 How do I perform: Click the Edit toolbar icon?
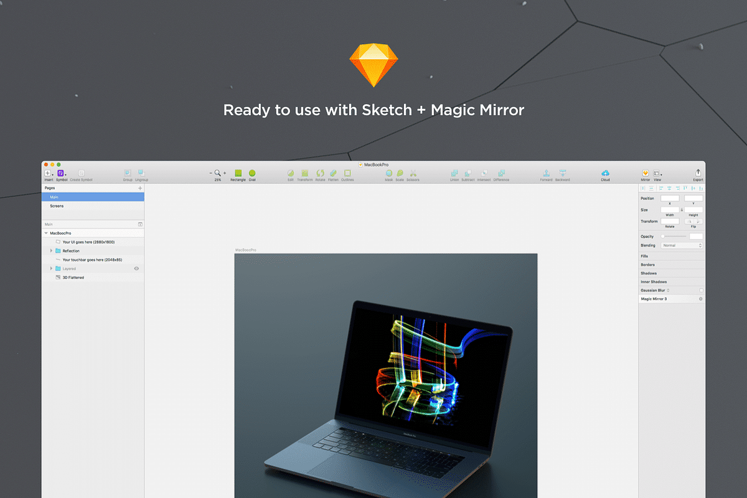tap(291, 173)
